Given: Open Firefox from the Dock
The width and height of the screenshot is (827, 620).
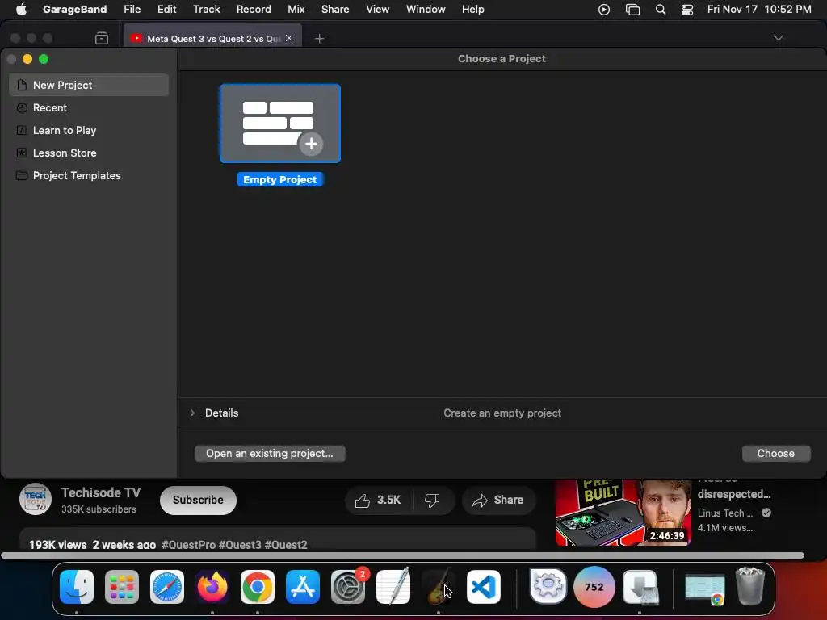Looking at the screenshot, I should pos(212,587).
